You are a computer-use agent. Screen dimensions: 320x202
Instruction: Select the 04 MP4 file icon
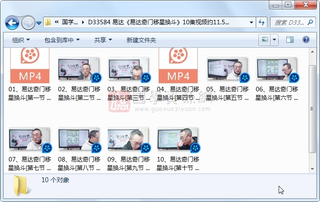178,66
